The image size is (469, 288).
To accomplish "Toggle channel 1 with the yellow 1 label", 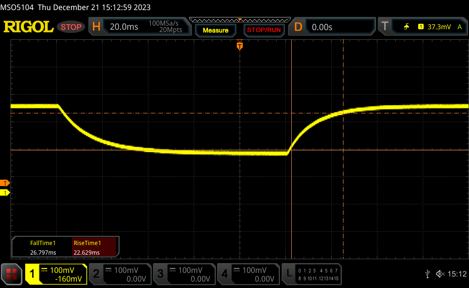I will 32,274.
